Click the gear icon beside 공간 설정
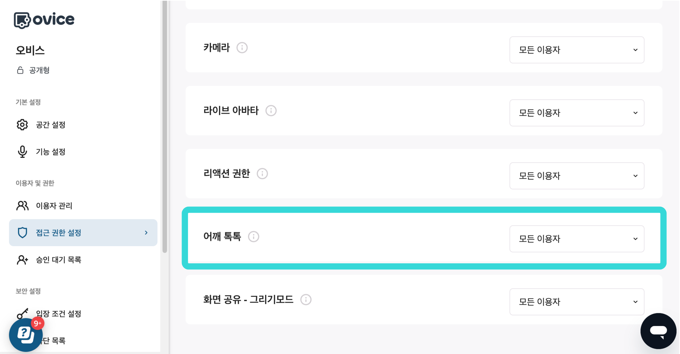The height and width of the screenshot is (354, 680). [x=22, y=125]
